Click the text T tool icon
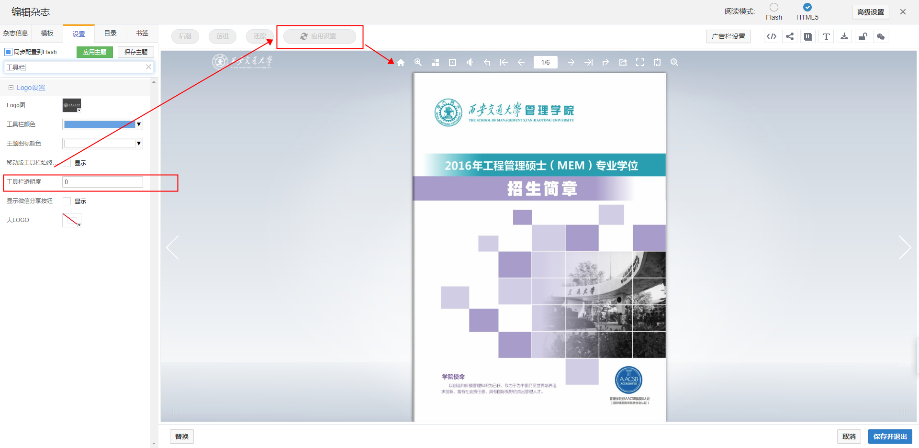The image size is (919, 448). pyautogui.click(x=826, y=36)
